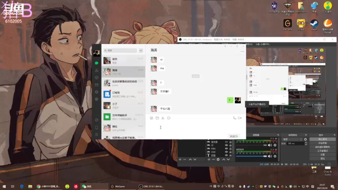Open the WeChat favorites cube icon
Viewport: 338px width, 190px height.
[x=97, y=78]
